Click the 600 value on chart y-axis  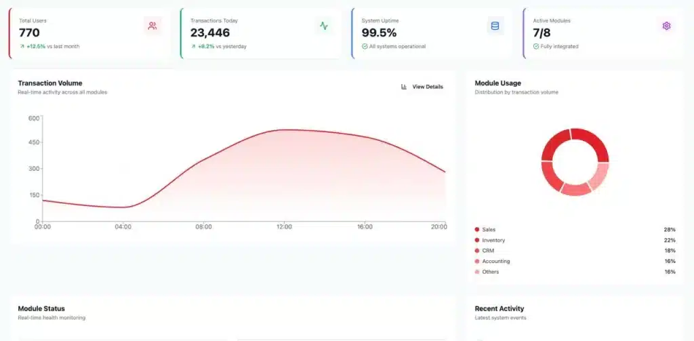pyautogui.click(x=34, y=118)
